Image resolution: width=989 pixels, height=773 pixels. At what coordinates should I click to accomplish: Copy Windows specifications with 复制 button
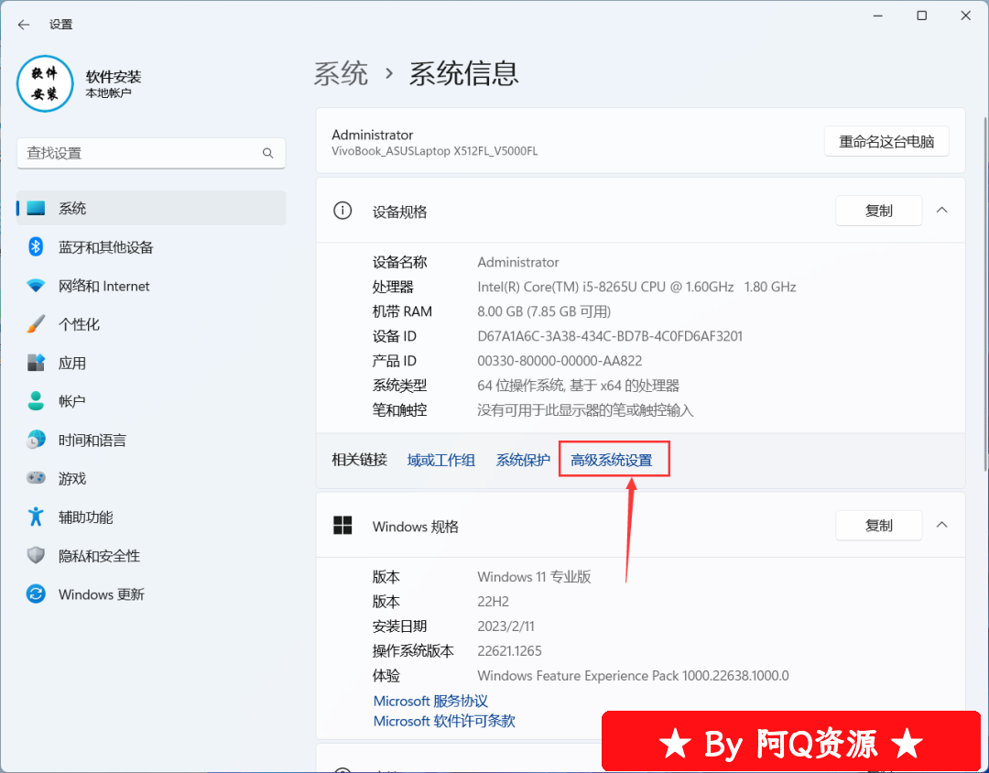click(x=878, y=525)
